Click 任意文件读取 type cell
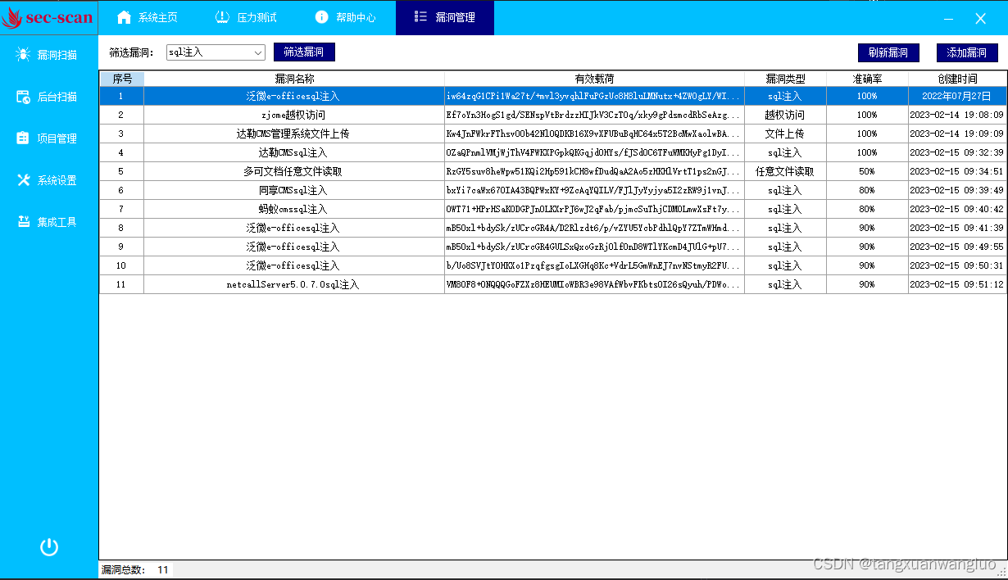This screenshot has width=1008, height=580. 785,171
